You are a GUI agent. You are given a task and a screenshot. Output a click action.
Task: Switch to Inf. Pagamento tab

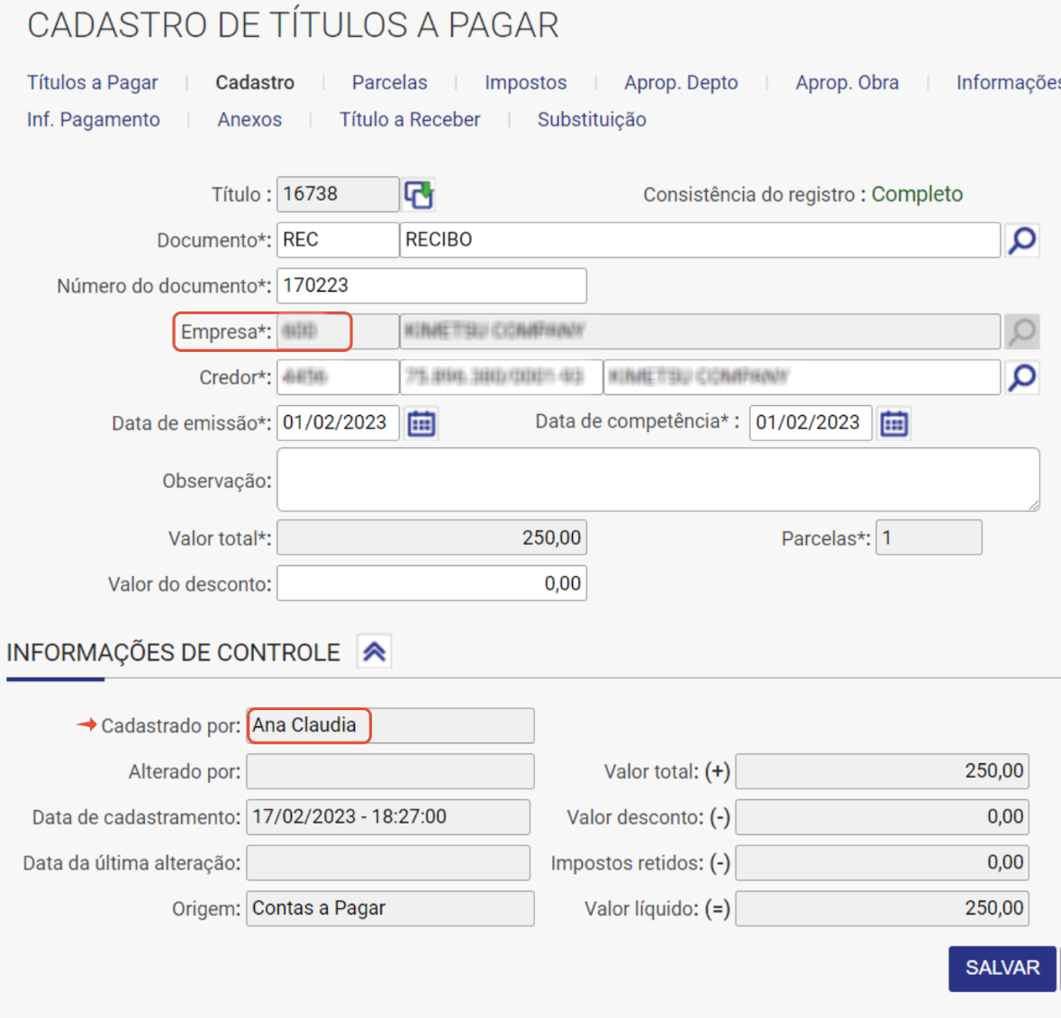click(94, 120)
